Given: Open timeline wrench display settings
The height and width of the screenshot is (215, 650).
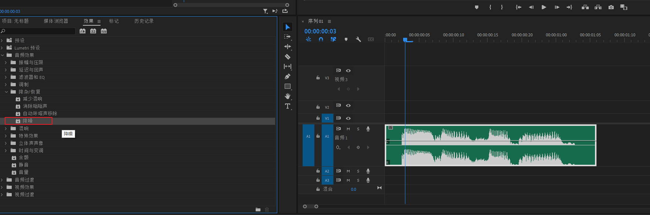Looking at the screenshot, I should point(358,40).
